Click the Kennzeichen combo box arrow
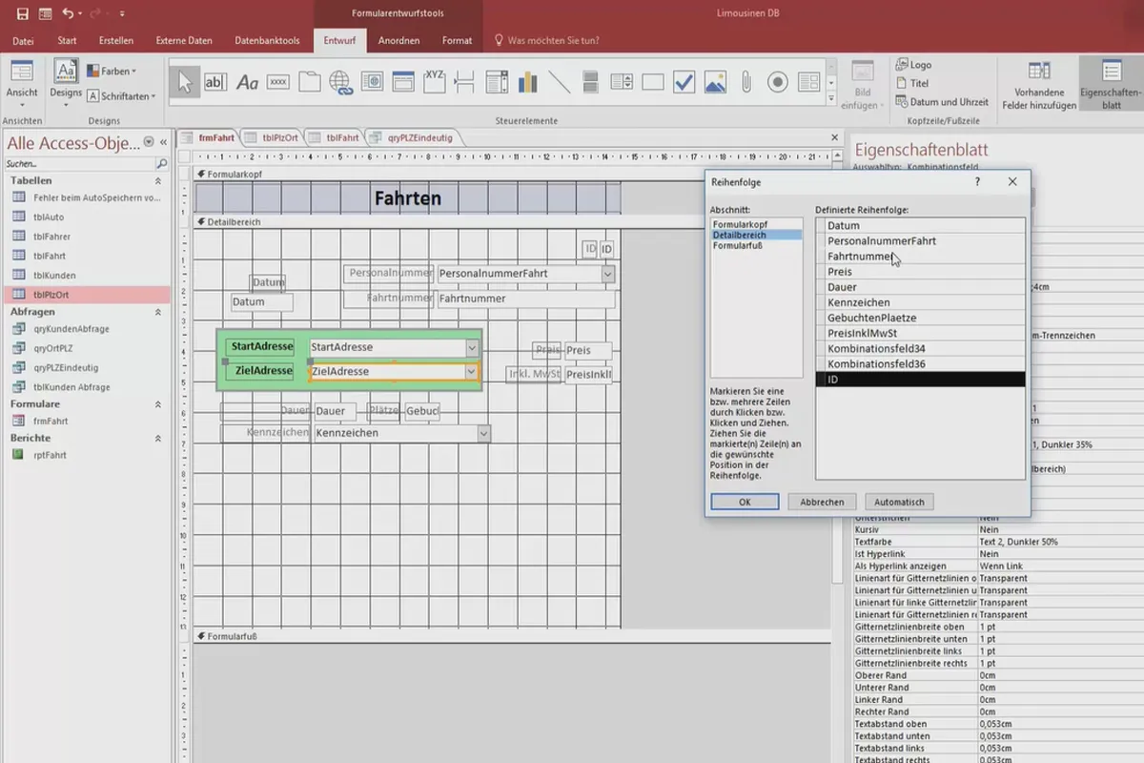Viewport: 1144px width, 763px height. (x=484, y=433)
